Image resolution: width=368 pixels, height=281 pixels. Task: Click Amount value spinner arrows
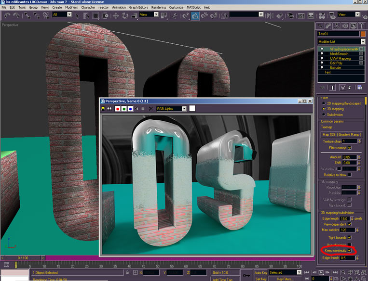(359, 157)
